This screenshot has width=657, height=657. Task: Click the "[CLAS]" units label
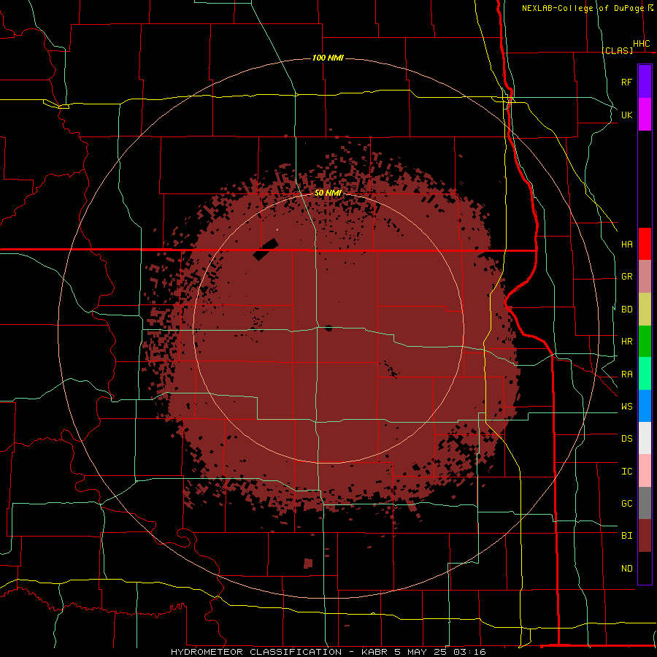(617, 50)
